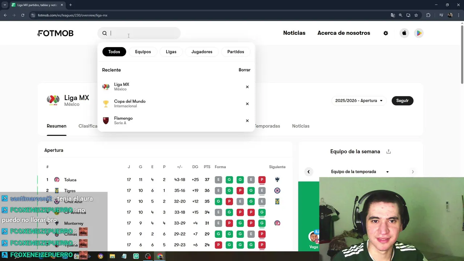Open File Explorer from taskbar
This screenshot has width=464, height=261.
coord(112,256)
